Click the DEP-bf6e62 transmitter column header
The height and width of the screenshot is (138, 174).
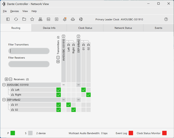point(78,60)
